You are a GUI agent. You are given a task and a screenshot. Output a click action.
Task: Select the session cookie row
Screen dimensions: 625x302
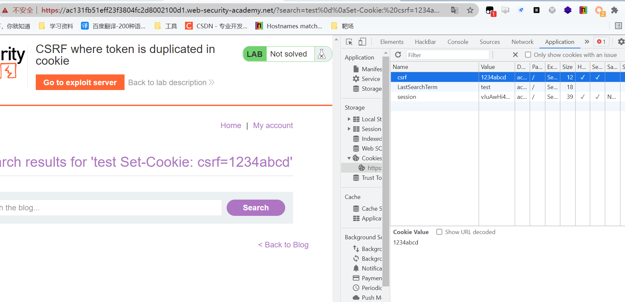[508, 97]
